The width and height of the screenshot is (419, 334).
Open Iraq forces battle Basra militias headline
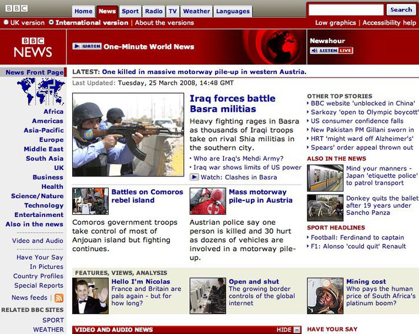(232, 103)
